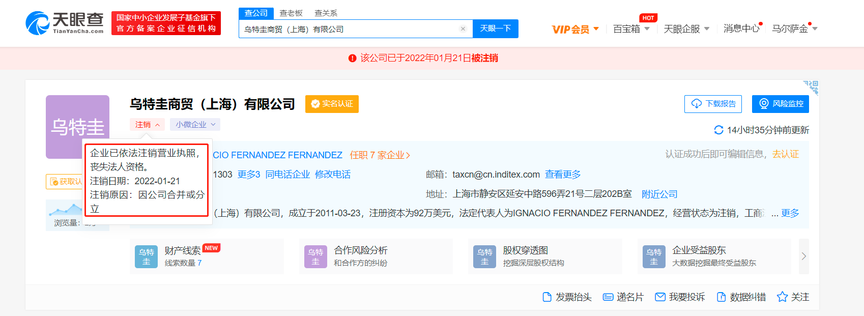Click the 修改电话 link
Image resolution: width=864 pixels, height=316 pixels.
[x=333, y=175]
